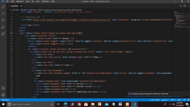
Task: Click the Action text on line 33
Action: pyautogui.click(x=80, y=84)
